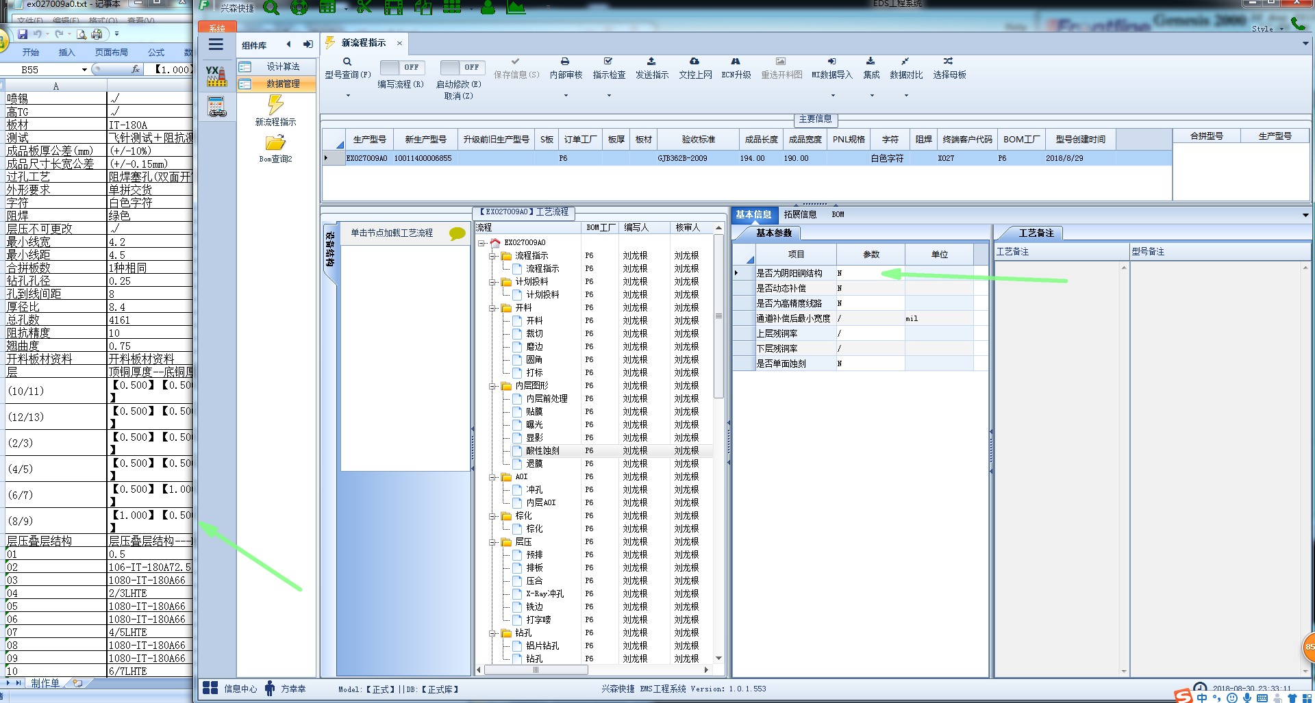
Task: Click cell reference box B55 in spreadsheet
Action: click(45, 69)
